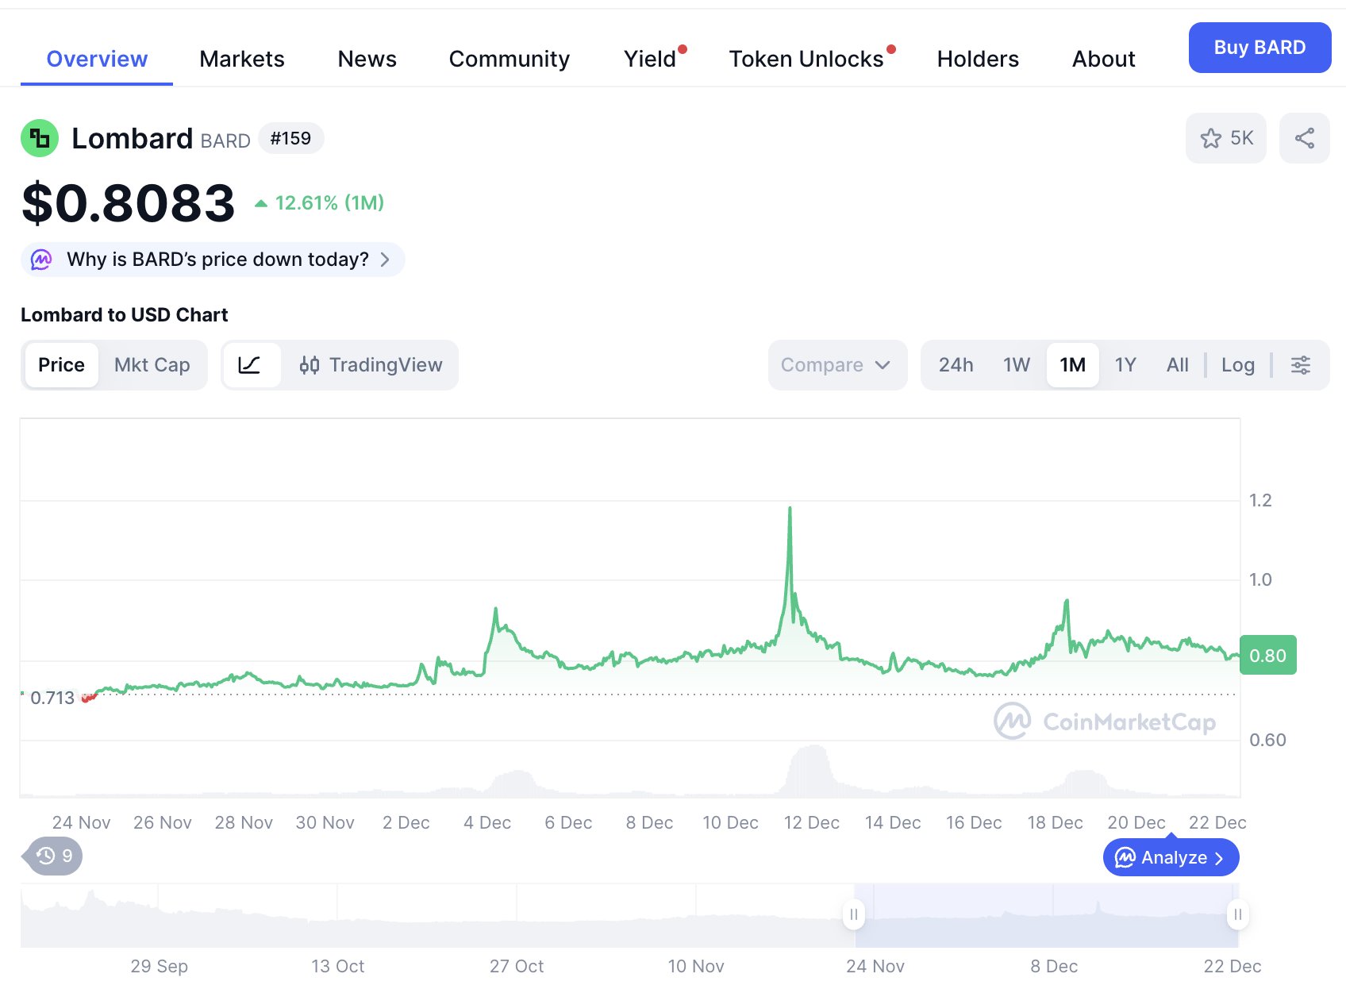Grab the left range slider handle
Viewport: 1346px width, 989px height.
[853, 914]
